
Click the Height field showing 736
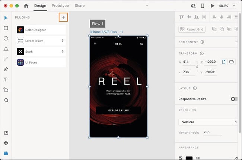(189, 72)
